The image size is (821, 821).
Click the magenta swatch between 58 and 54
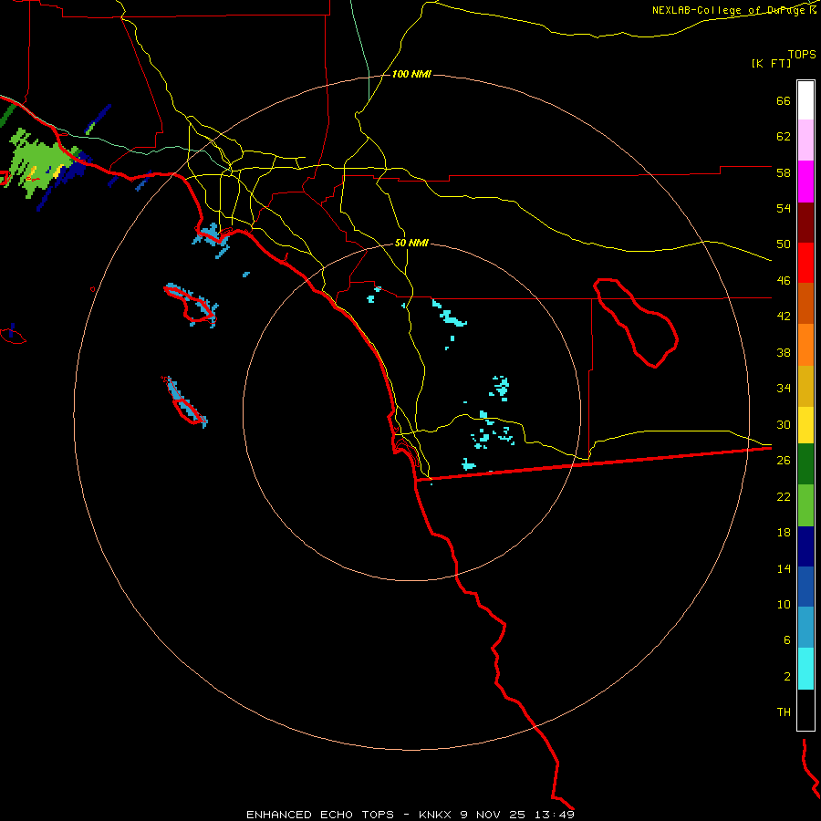point(805,182)
